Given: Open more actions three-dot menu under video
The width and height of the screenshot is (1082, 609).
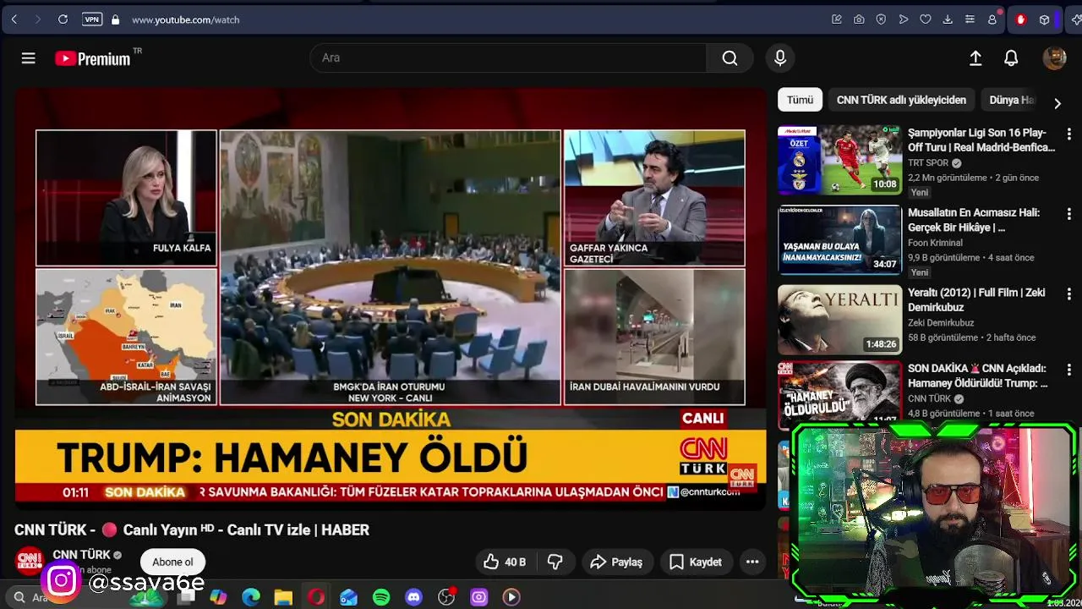Looking at the screenshot, I should [752, 562].
